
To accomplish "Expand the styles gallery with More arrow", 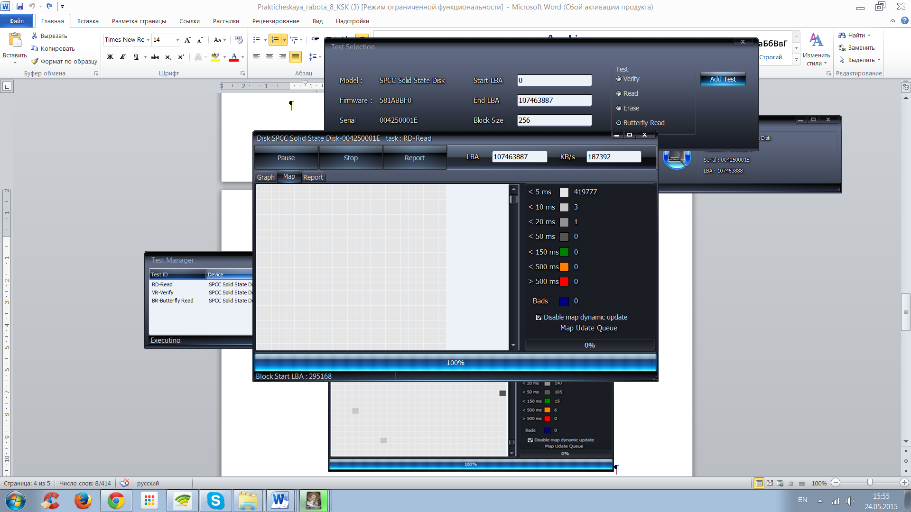I will 796,60.
